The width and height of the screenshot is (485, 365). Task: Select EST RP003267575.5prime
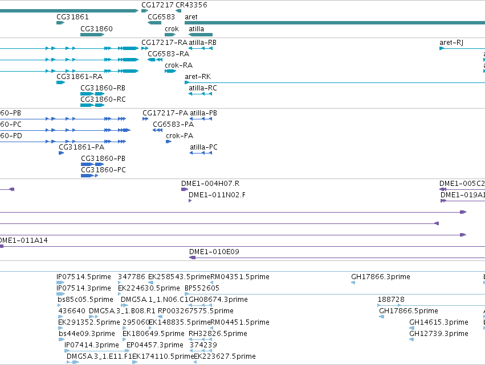160,317
